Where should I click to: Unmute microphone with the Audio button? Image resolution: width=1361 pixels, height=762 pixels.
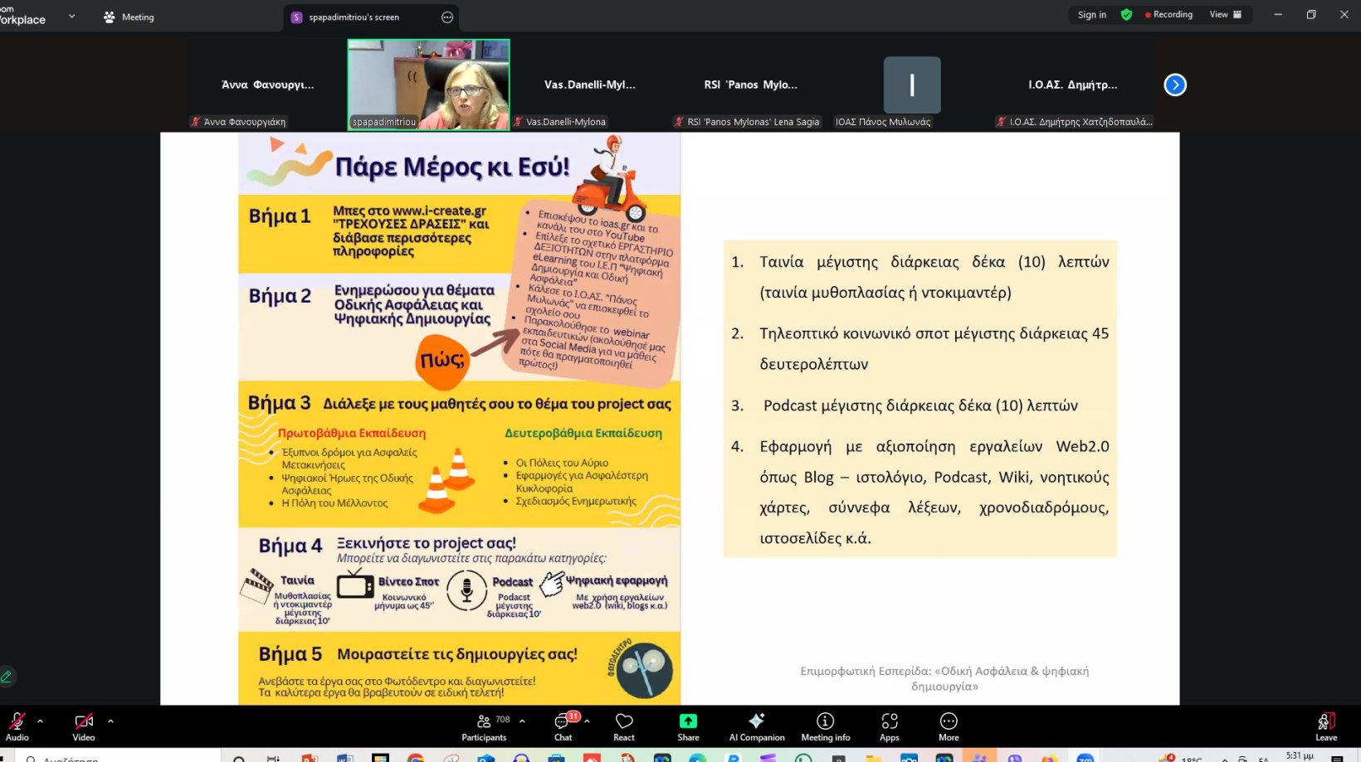[17, 726]
